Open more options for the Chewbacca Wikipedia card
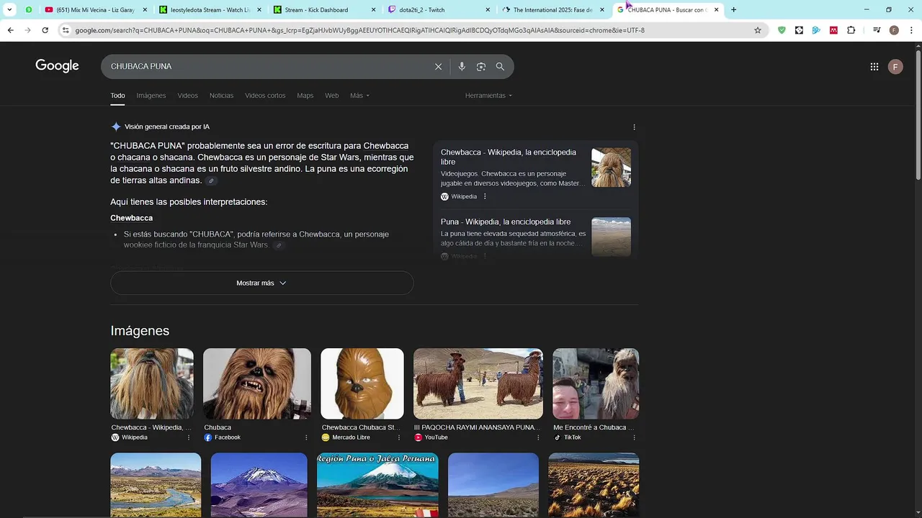The image size is (922, 518). (x=485, y=196)
